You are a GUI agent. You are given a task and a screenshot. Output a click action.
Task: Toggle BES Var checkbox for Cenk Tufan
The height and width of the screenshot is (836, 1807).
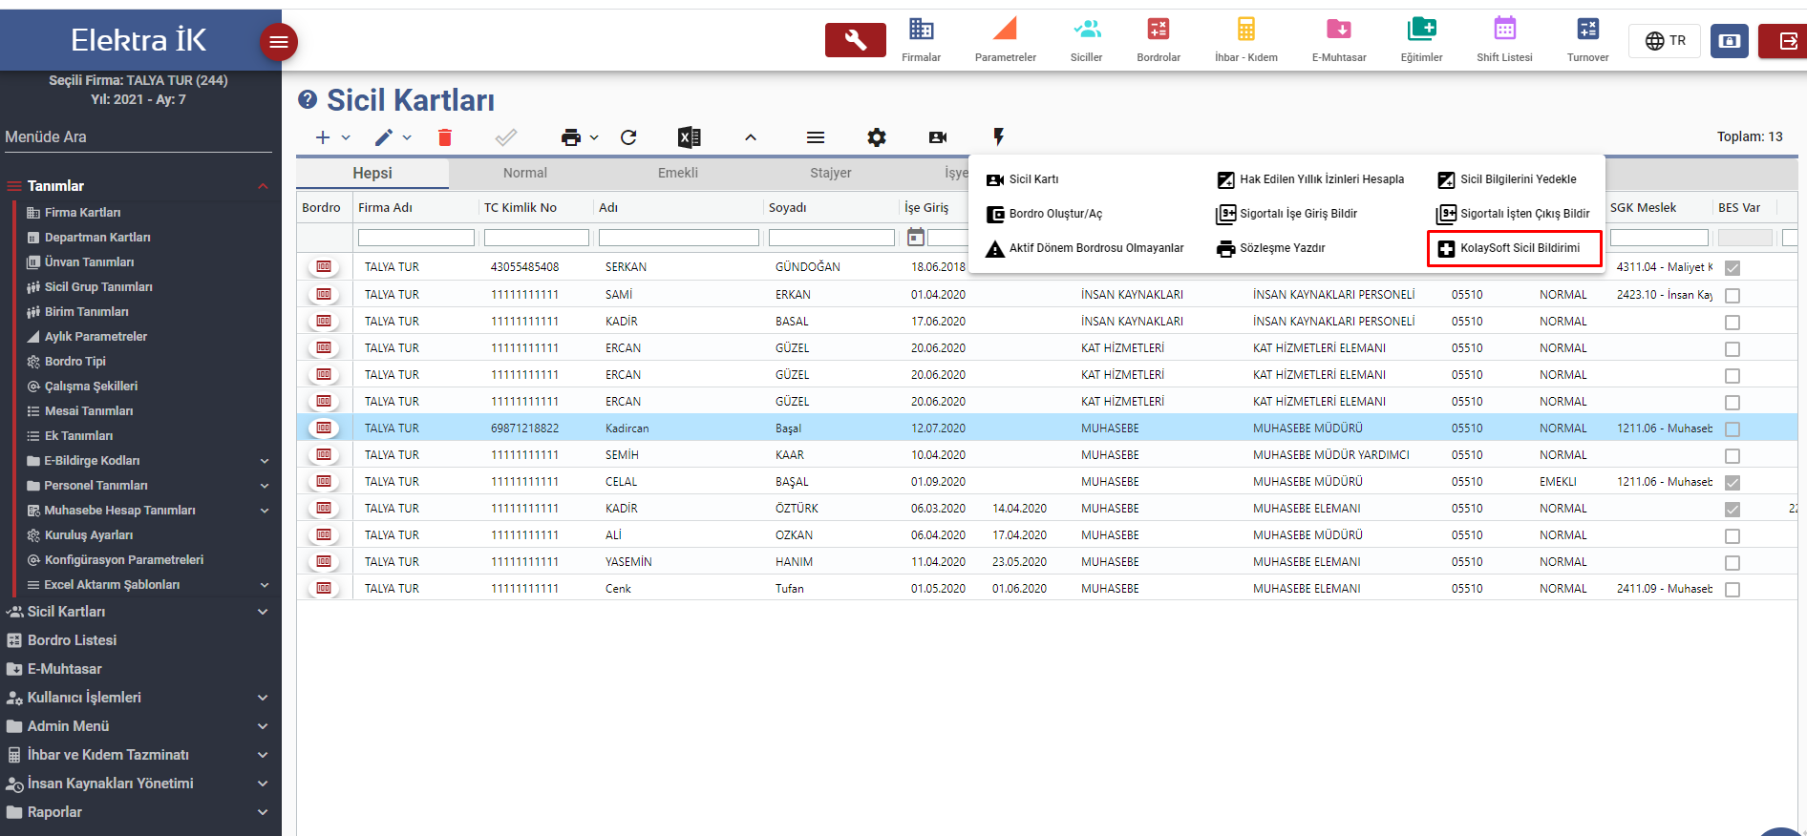(x=1733, y=590)
